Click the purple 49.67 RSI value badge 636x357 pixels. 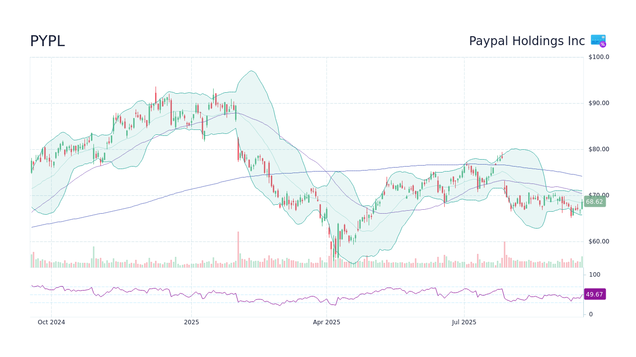[595, 295]
